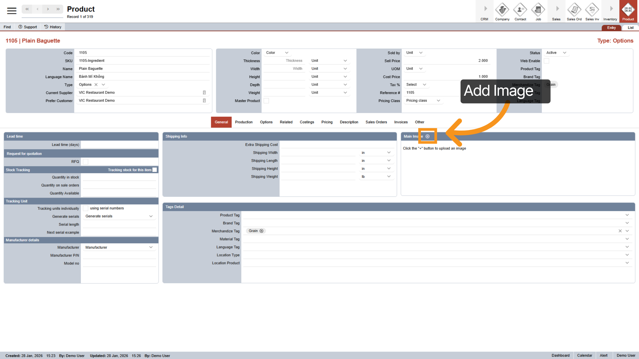Open the Company module
639x359 pixels.
[502, 11]
